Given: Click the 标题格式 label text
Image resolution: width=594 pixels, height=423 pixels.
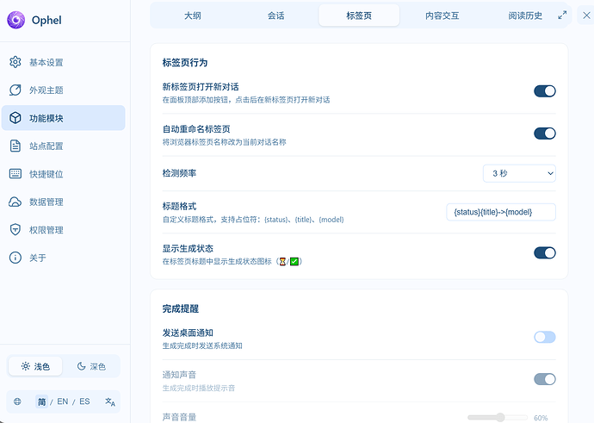Looking at the screenshot, I should [x=179, y=206].
